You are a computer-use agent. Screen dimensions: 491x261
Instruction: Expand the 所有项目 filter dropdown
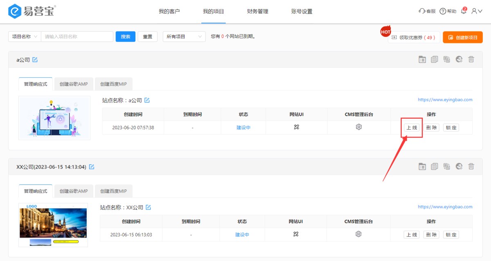click(x=184, y=36)
